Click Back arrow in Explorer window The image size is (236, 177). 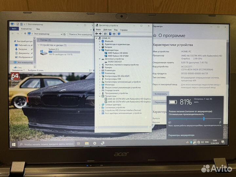[x=13, y=33]
